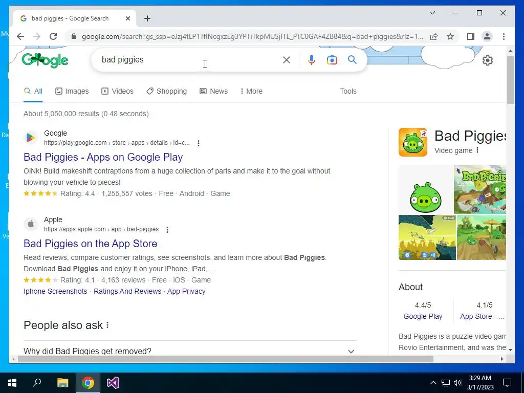Open App Privacy sublink
This screenshot has width=524, height=393.
tap(186, 291)
